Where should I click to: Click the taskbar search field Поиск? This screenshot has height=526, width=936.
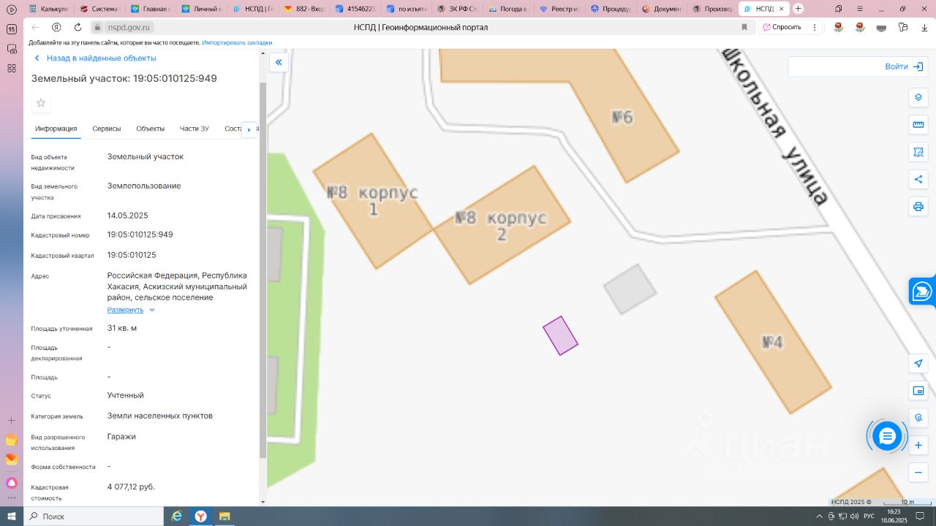93,517
